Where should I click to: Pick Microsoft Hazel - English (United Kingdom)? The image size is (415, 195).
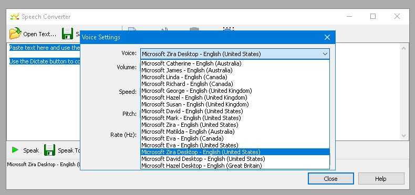pos(235,98)
